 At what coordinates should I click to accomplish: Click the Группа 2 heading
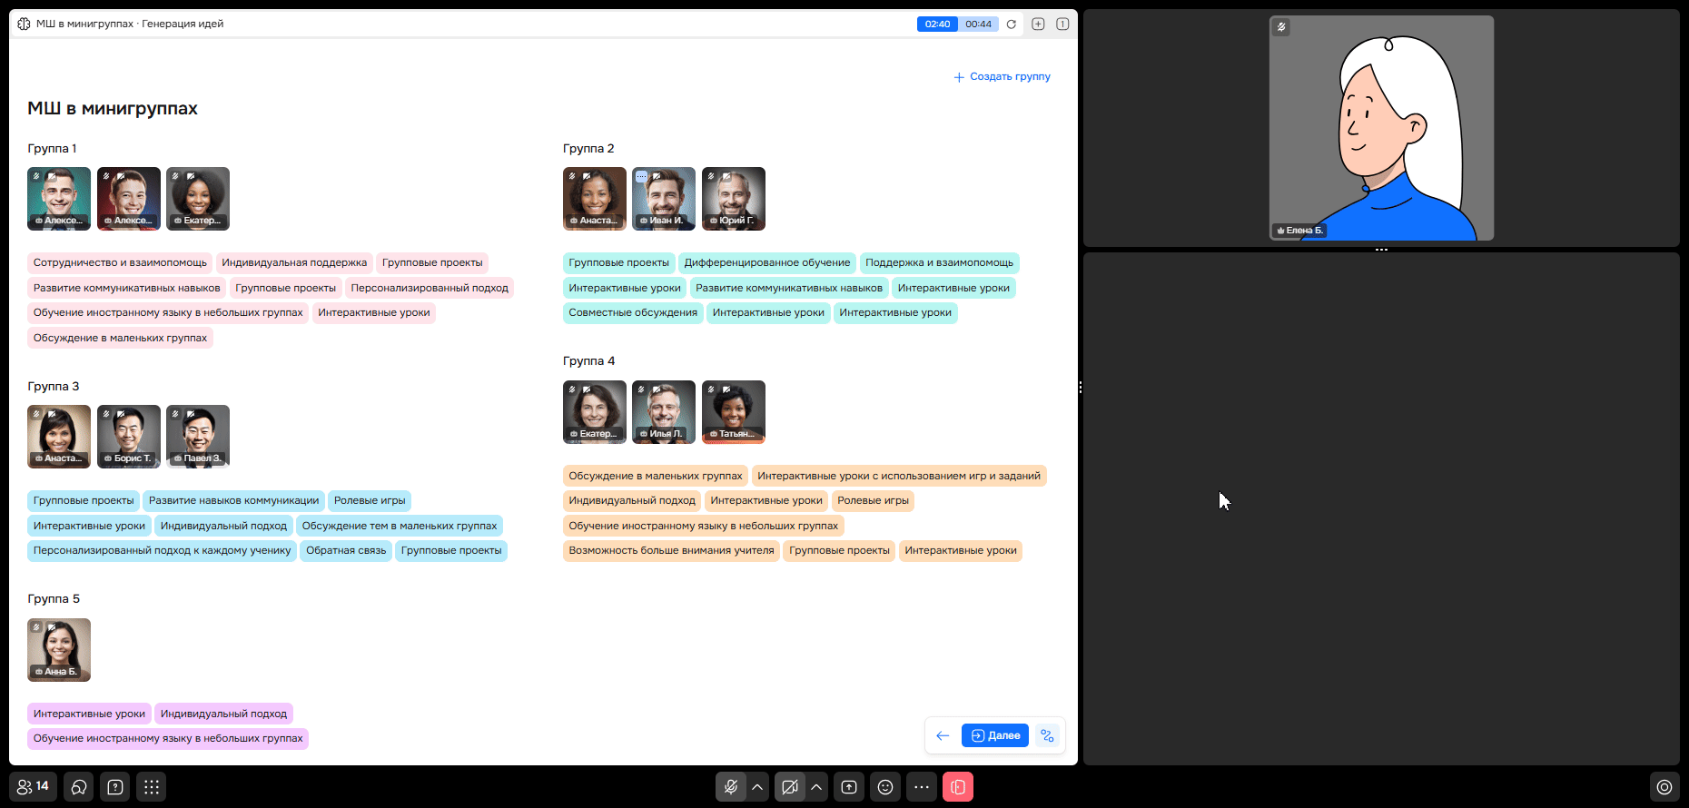tap(588, 149)
